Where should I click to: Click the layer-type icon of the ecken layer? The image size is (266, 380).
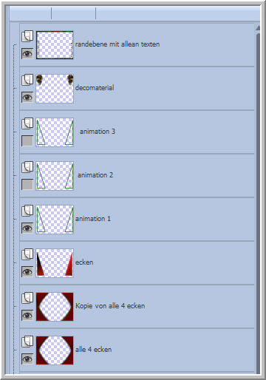tap(27, 254)
